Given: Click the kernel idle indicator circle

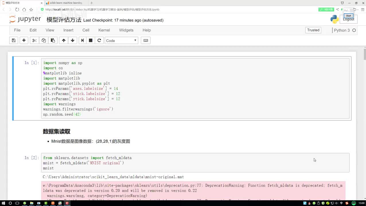Looking at the screenshot, I should coord(354,30).
